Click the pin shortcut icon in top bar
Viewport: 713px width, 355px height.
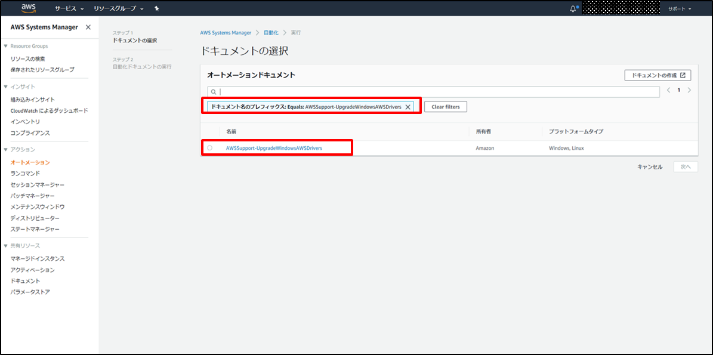click(x=156, y=9)
